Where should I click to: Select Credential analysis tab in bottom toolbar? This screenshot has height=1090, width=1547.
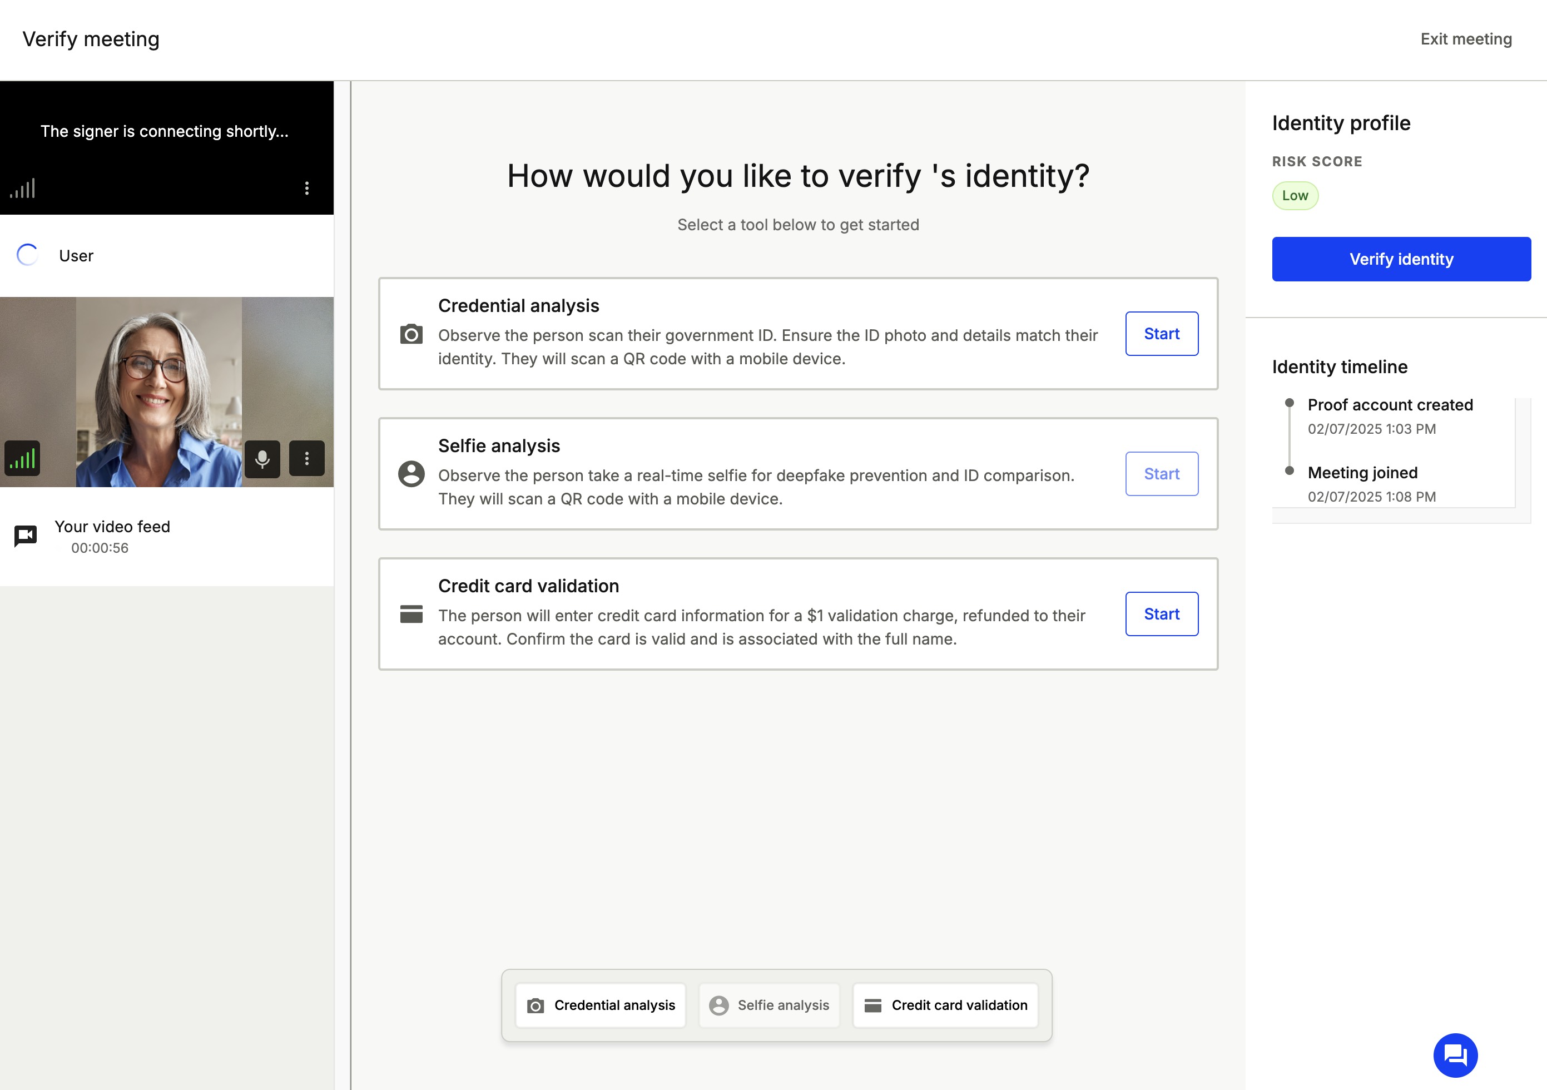tap(601, 1005)
